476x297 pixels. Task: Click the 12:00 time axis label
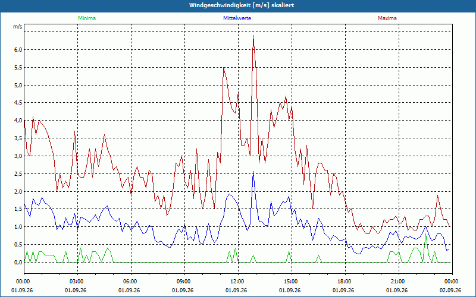pos(238,282)
